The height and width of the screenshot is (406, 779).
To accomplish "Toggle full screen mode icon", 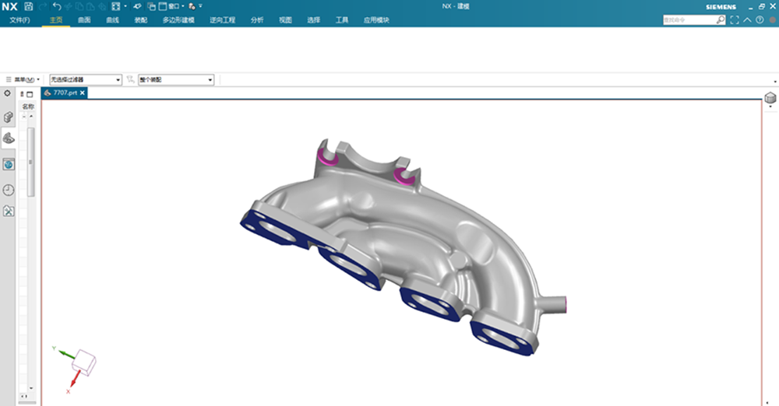I will pyautogui.click(x=734, y=20).
